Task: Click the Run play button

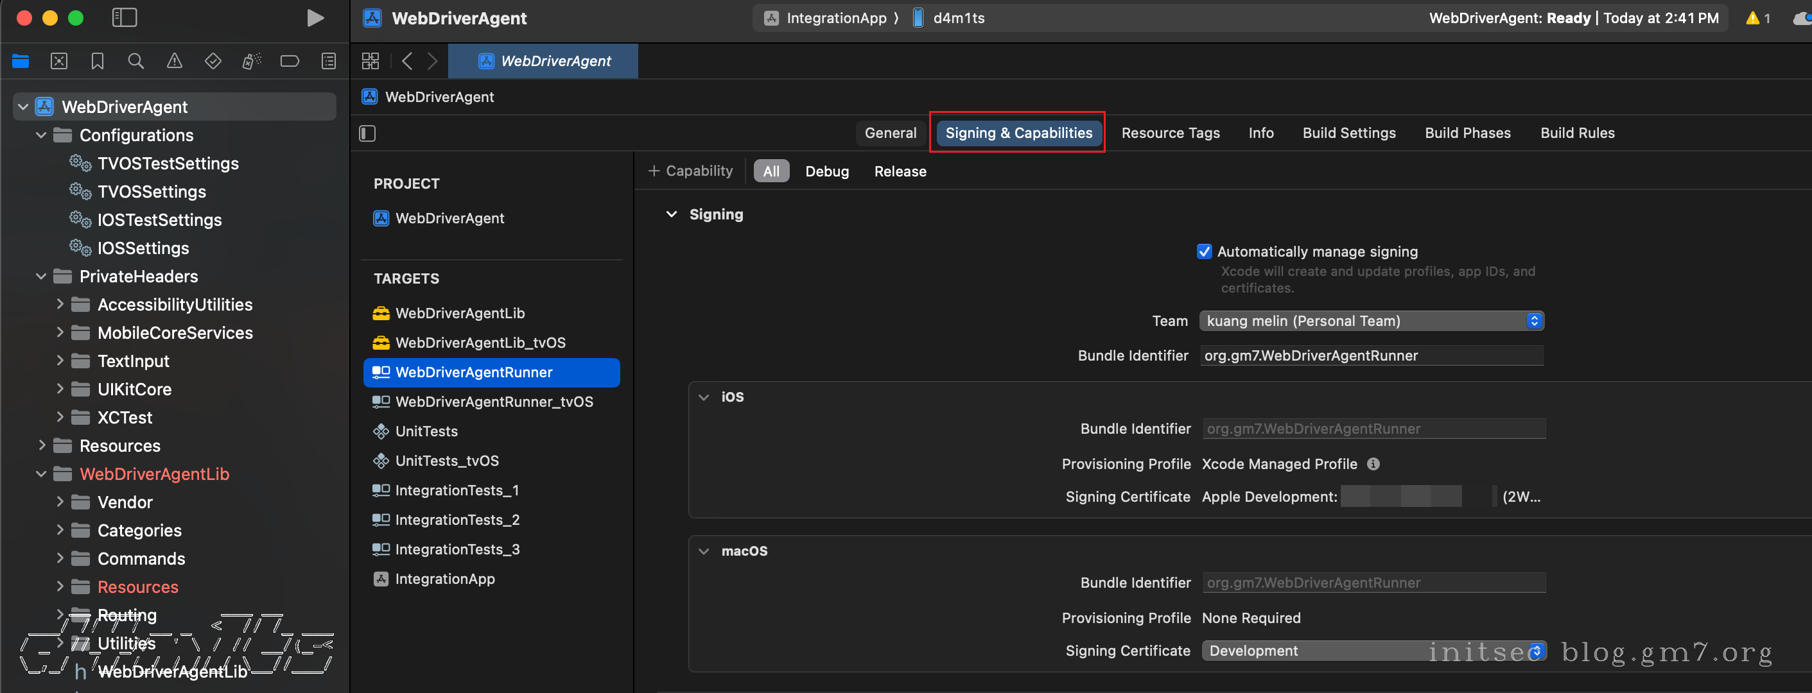Action: click(315, 18)
